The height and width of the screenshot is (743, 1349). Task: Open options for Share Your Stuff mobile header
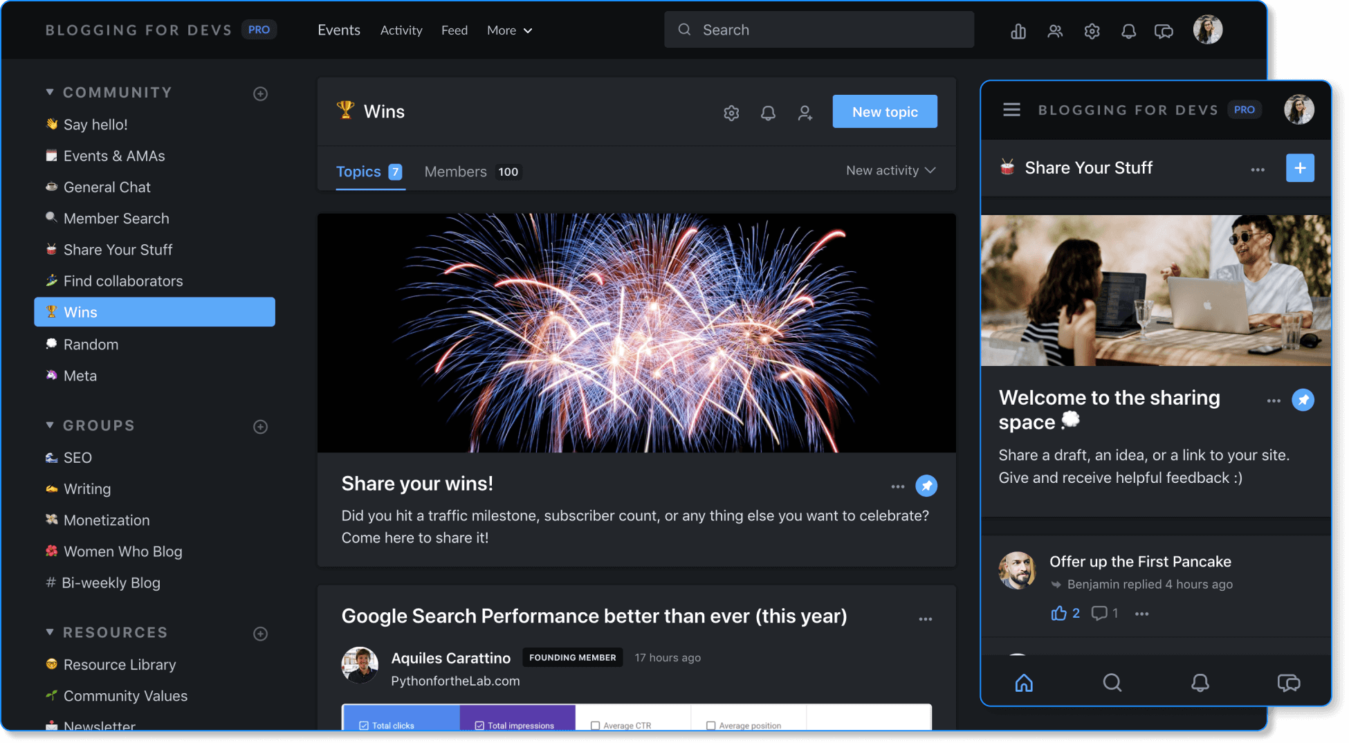[1258, 169]
